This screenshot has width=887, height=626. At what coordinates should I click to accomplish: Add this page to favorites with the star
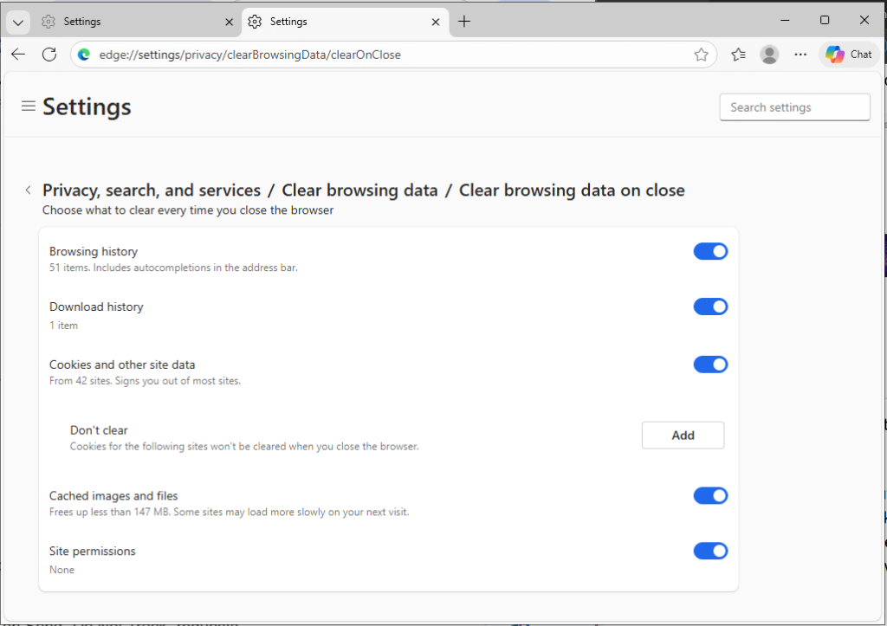click(x=702, y=54)
